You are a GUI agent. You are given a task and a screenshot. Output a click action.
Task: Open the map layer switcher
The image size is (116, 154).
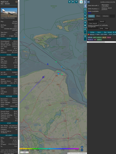coord(81,2)
